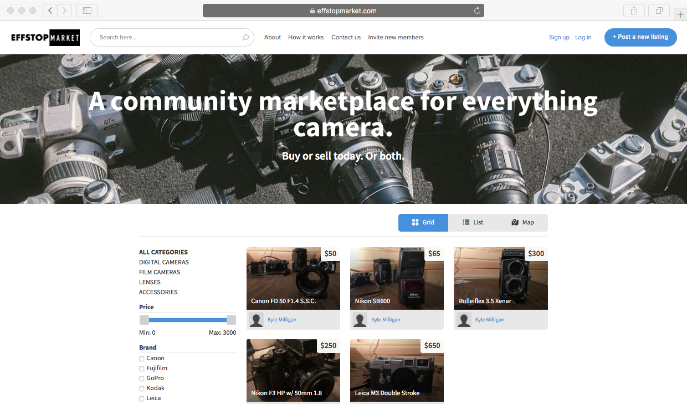Click the $300 price tag
The width and height of the screenshot is (687, 404).
536,254
